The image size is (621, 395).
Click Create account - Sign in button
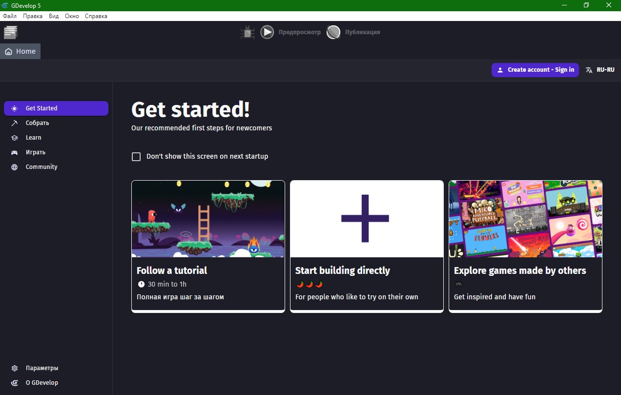pos(535,70)
